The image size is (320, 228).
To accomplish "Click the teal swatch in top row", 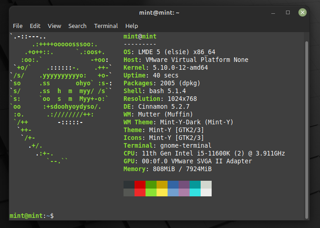I will point(195,184).
